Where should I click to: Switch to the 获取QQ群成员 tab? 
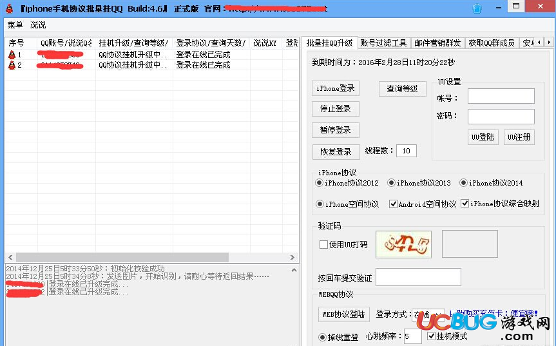(492, 43)
